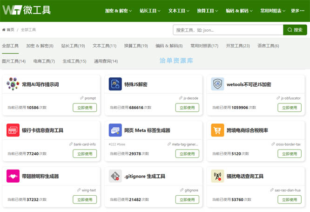This screenshot has width=310, height=212.
Task: Open the .gitignore 生成工具 icon
Action: pos(115,176)
